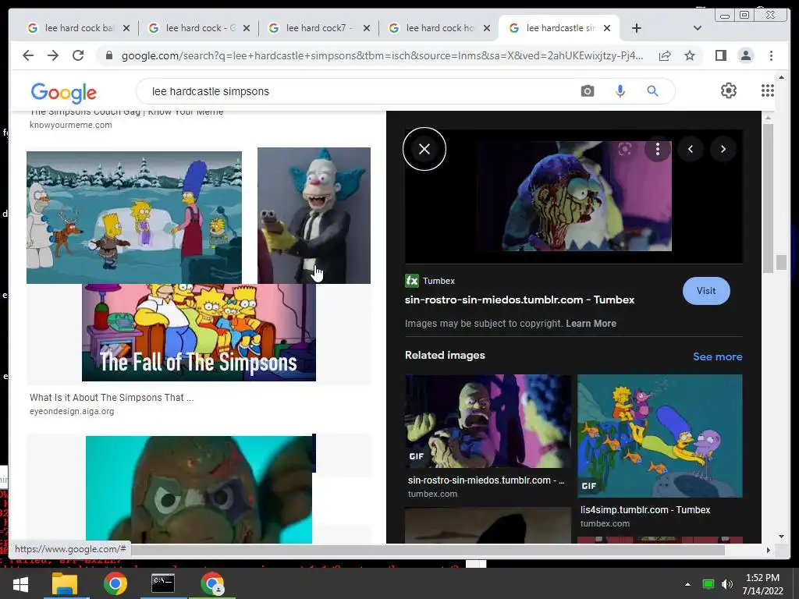Open File Explorer from the taskbar
799x599 pixels.
pos(65,583)
